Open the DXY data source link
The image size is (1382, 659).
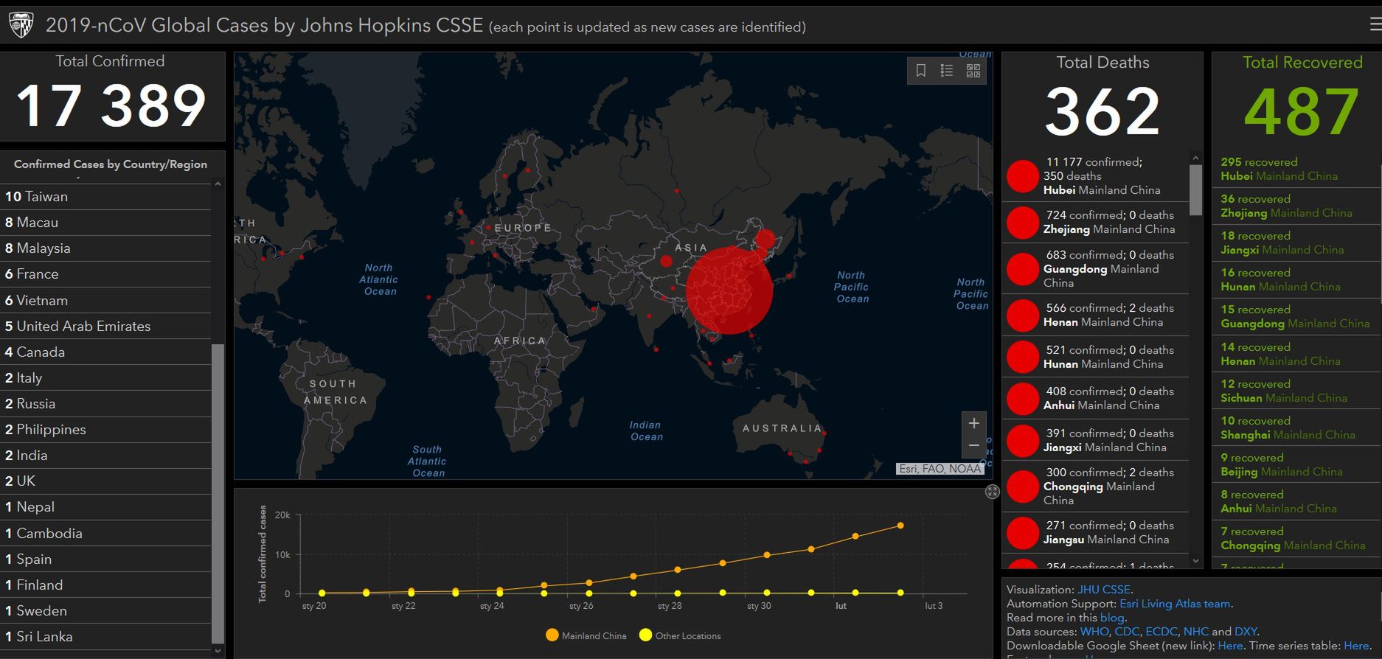1246,632
